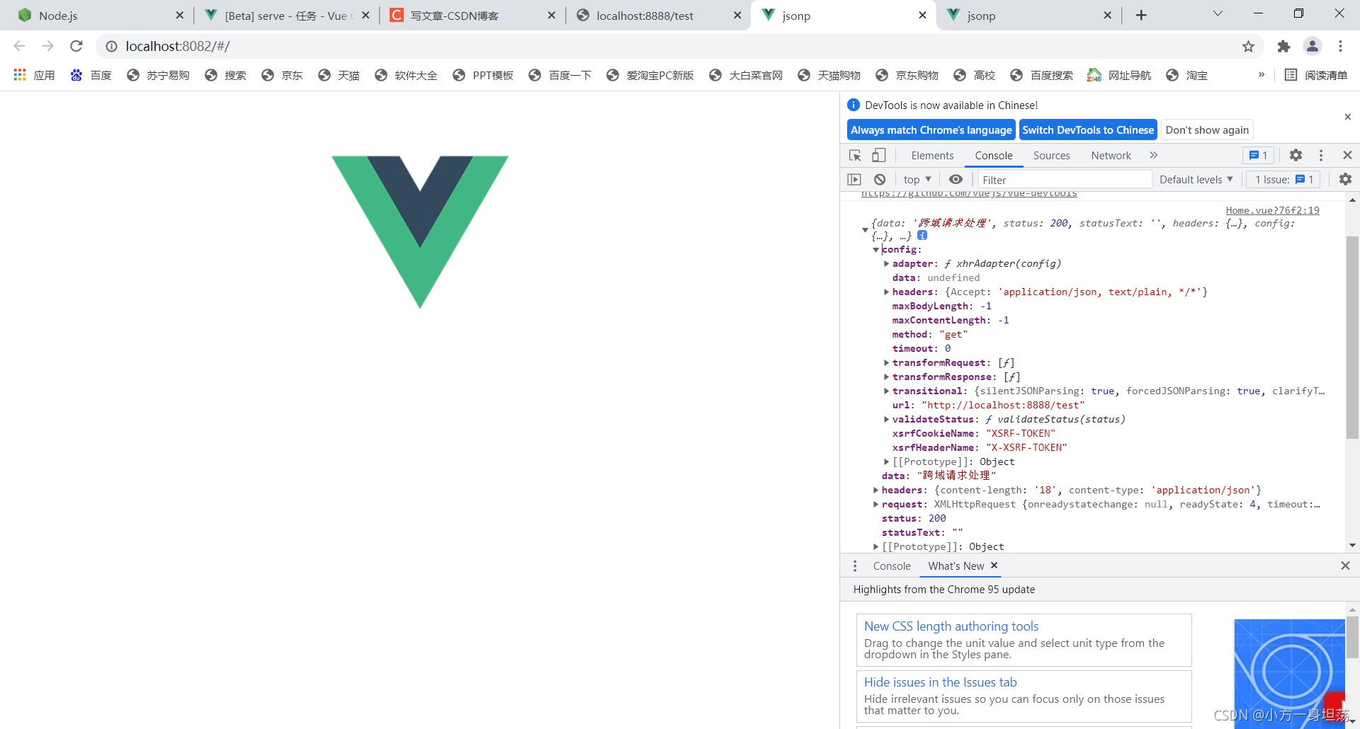
Task: Expand the validateStatus property
Action: click(x=886, y=420)
